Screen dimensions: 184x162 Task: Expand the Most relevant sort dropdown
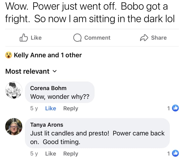27,71
